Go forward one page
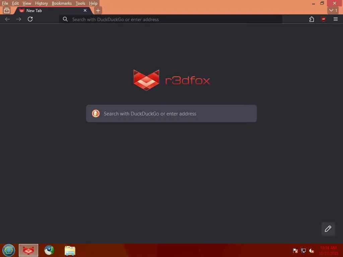The image size is (343, 257). [19, 19]
